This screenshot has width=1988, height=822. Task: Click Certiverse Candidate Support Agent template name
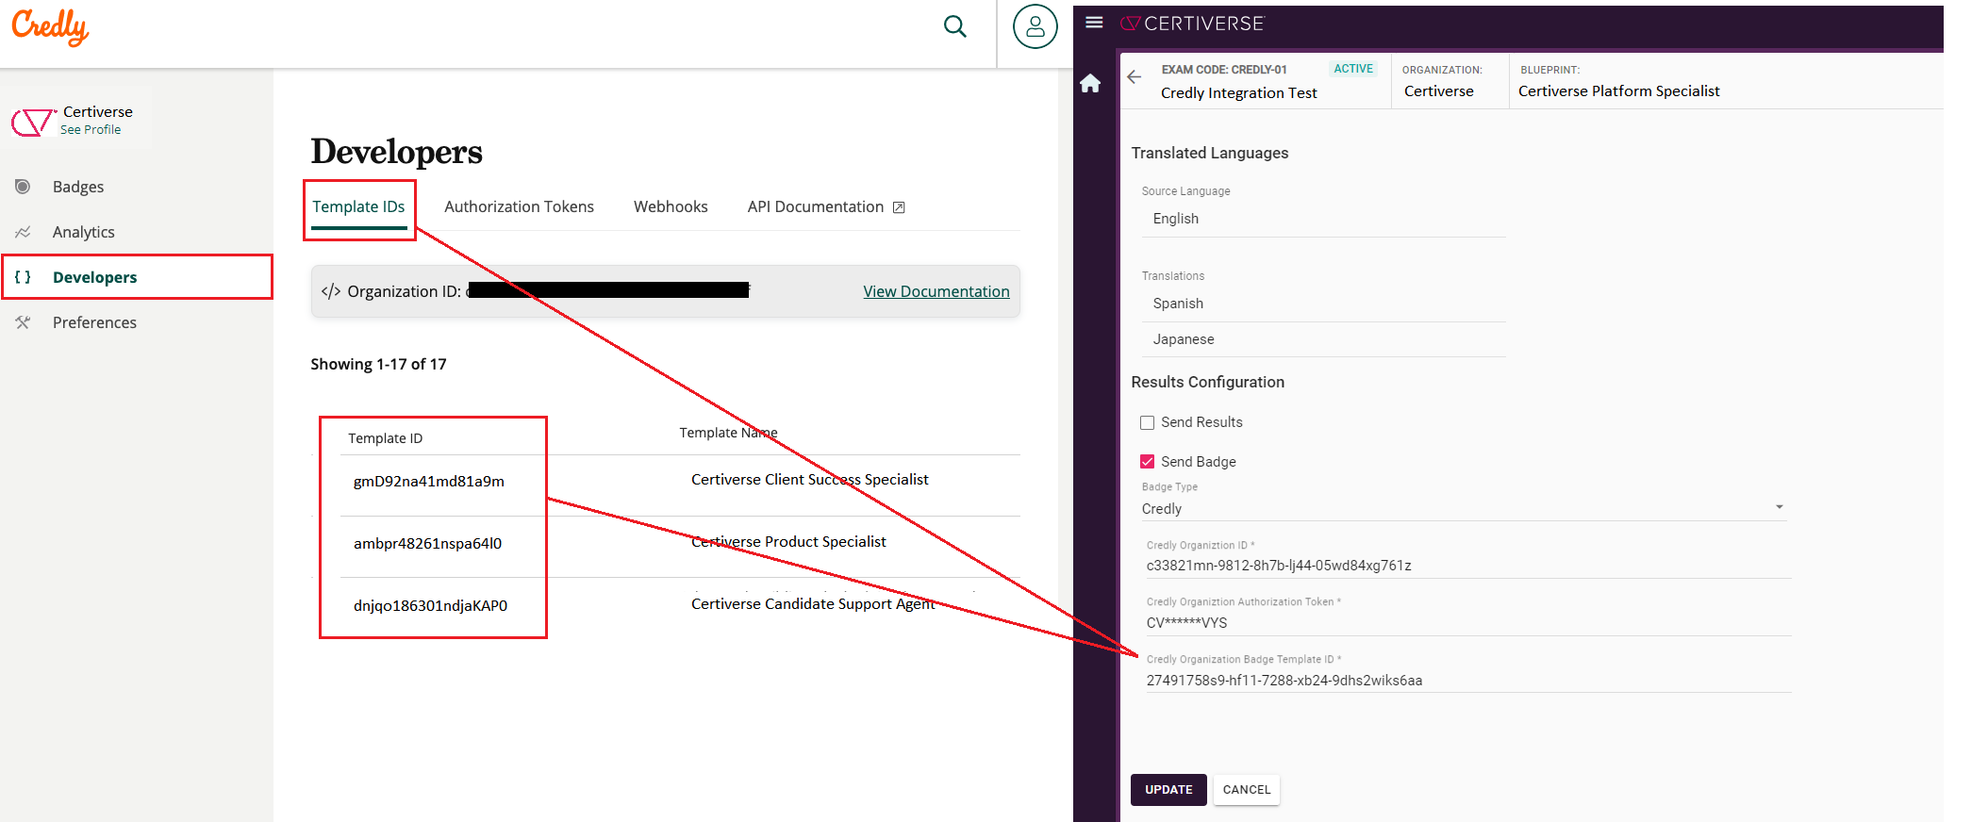pos(813,604)
